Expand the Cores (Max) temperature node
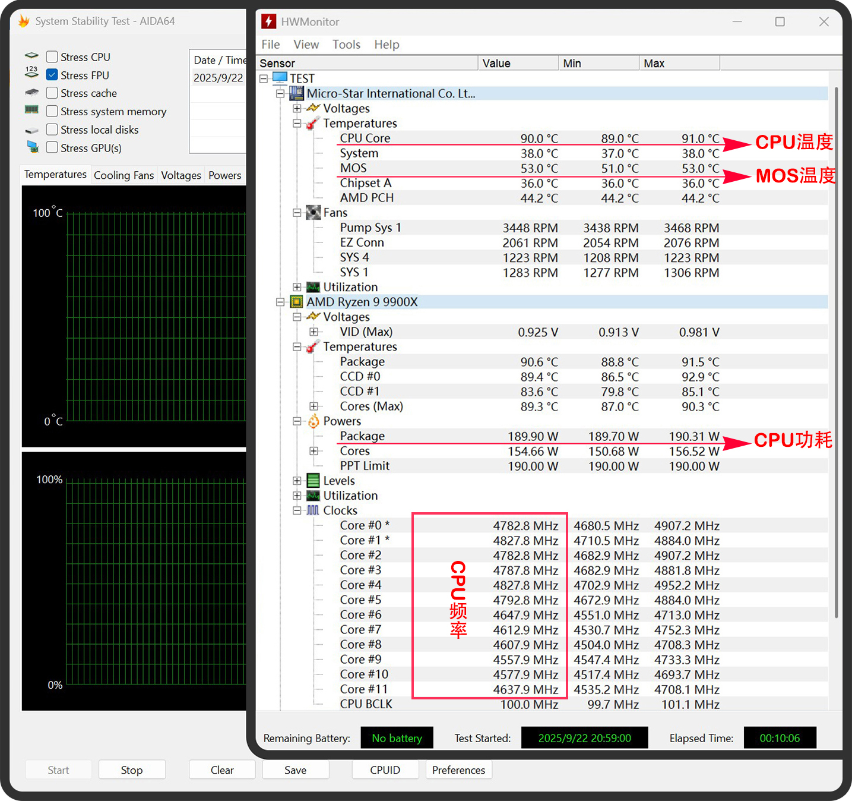This screenshot has height=801, width=852. (313, 406)
